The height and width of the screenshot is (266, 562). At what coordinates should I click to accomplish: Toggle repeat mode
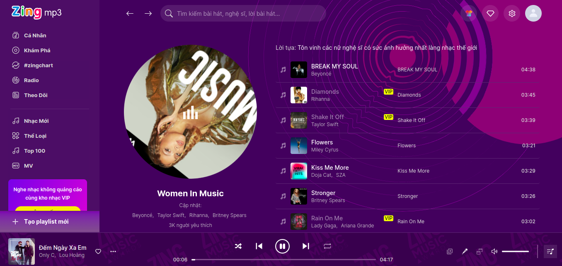click(327, 246)
